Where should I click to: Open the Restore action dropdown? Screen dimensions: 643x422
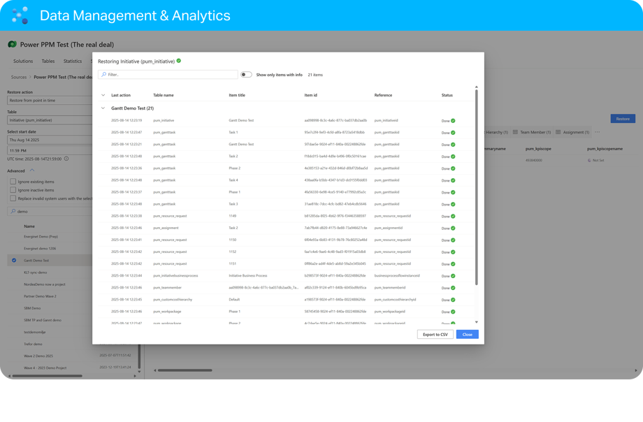[x=49, y=101]
